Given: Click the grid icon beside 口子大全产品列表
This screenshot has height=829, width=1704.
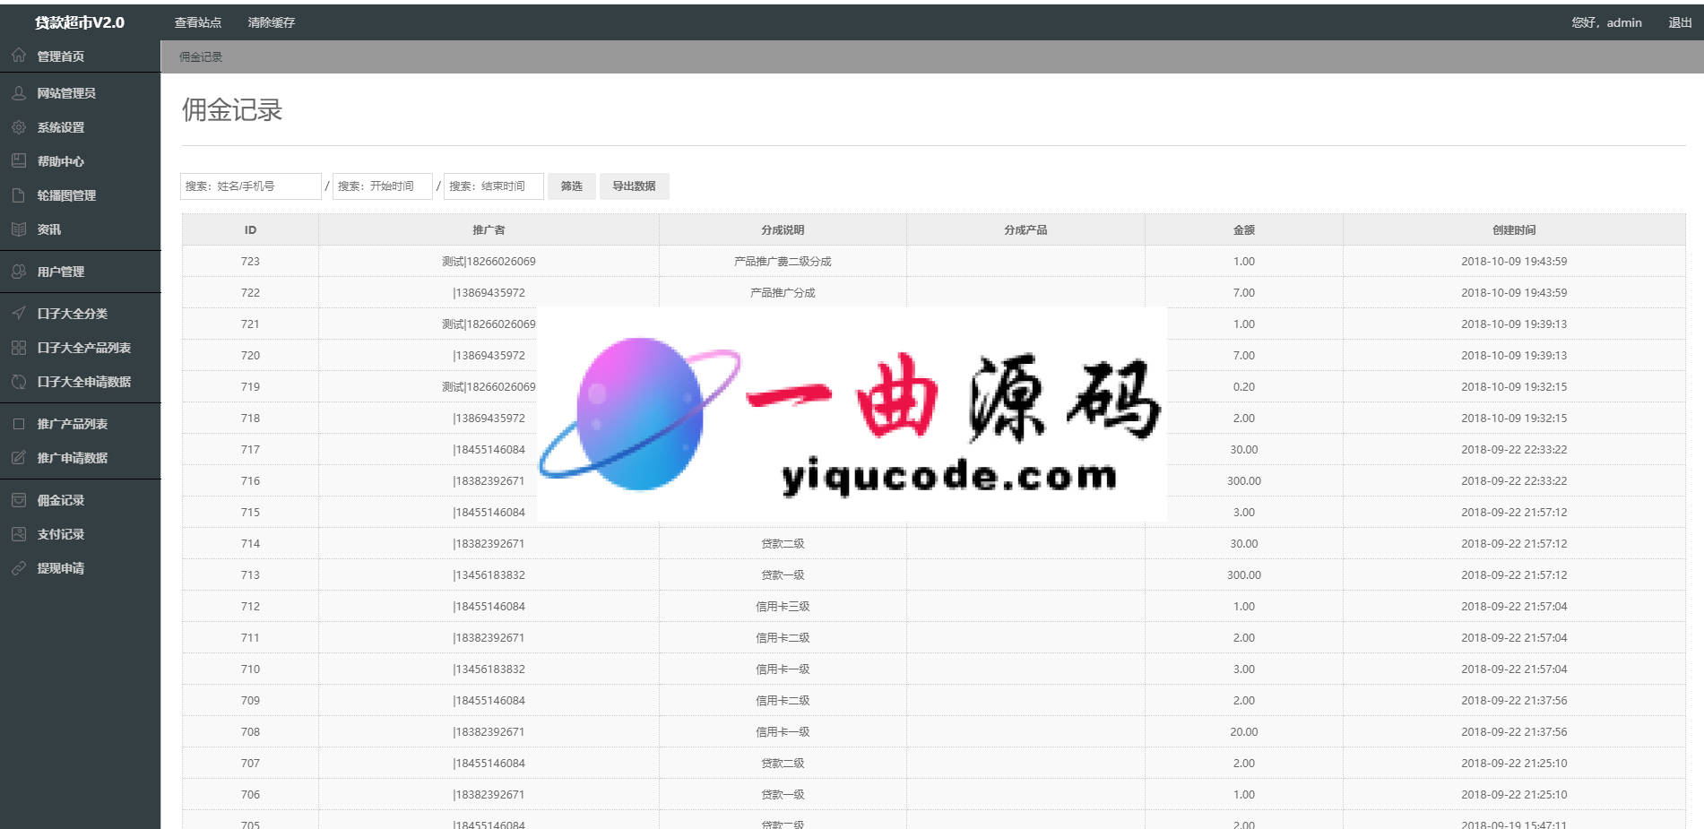Looking at the screenshot, I should coord(19,347).
